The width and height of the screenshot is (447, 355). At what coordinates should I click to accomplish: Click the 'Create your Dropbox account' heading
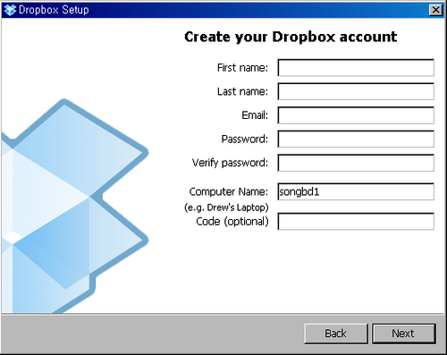291,37
